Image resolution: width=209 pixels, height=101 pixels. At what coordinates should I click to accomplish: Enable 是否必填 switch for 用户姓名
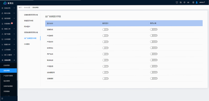(154, 54)
